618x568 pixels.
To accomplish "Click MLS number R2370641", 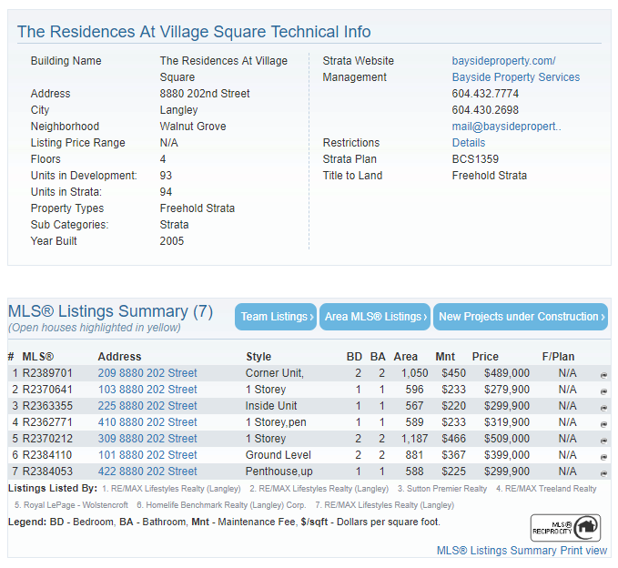I will [47, 390].
